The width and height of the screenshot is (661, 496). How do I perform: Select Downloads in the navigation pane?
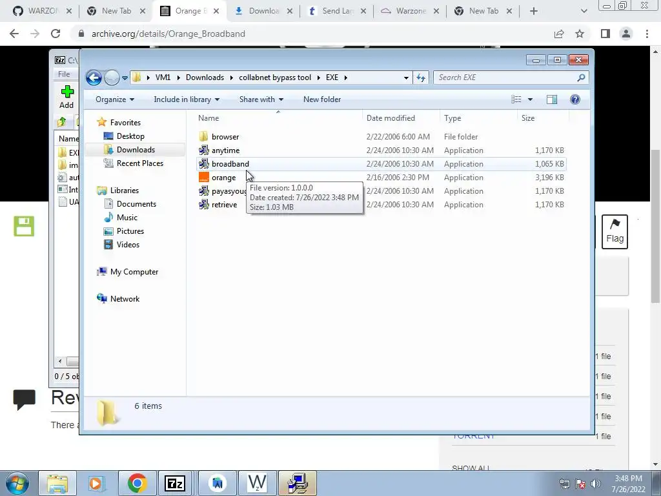136,150
